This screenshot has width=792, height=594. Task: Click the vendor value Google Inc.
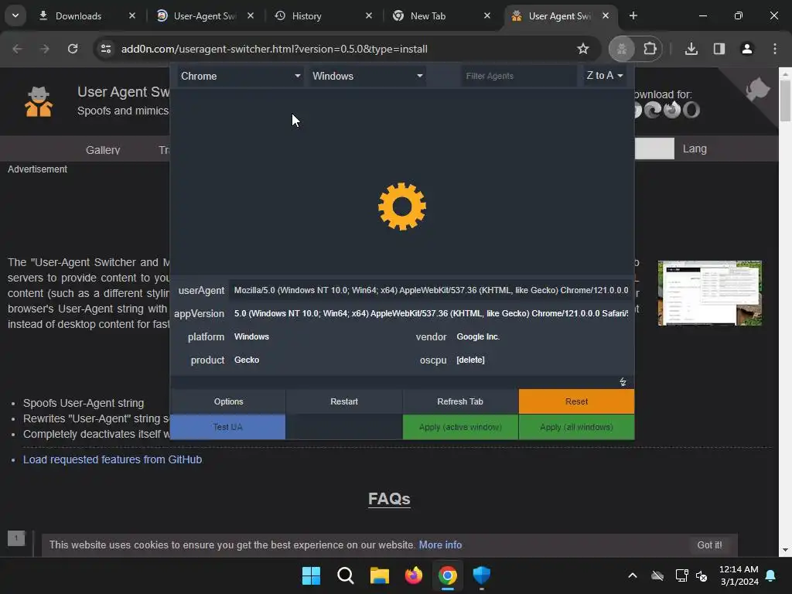tap(478, 337)
